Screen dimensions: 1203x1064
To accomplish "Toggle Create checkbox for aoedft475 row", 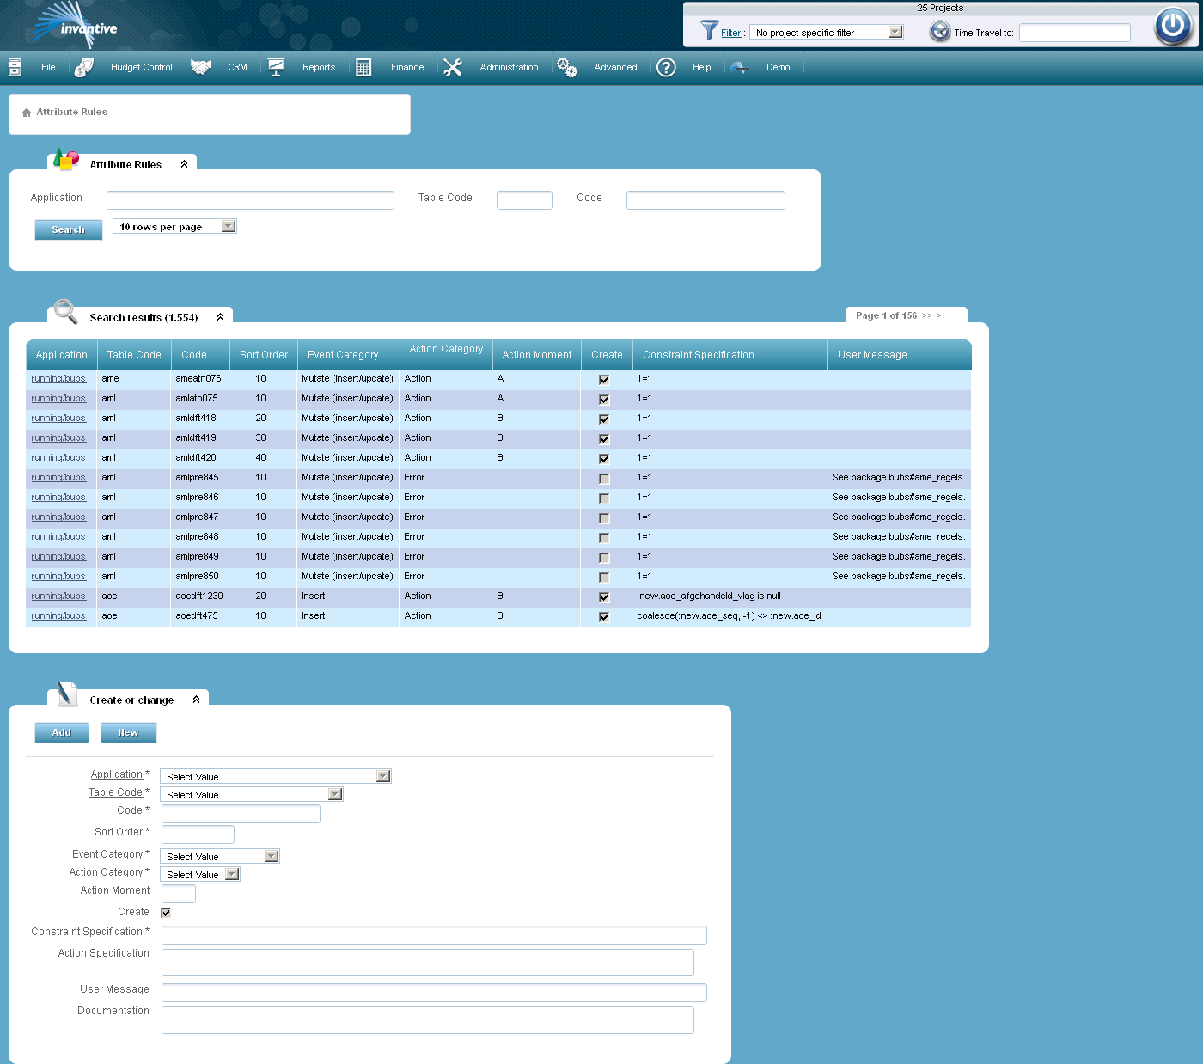I will [x=604, y=617].
